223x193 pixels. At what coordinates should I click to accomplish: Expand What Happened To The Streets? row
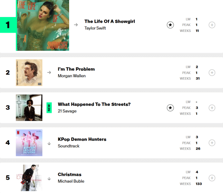tap(212, 108)
